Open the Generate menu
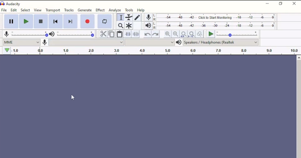This screenshot has width=301, height=158. click(85, 10)
